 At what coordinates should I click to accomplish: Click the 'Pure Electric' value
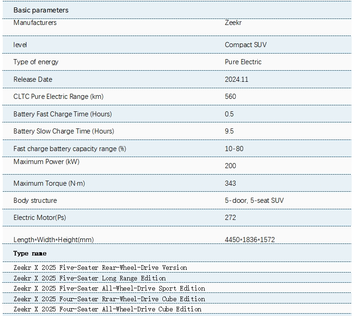pos(243,62)
